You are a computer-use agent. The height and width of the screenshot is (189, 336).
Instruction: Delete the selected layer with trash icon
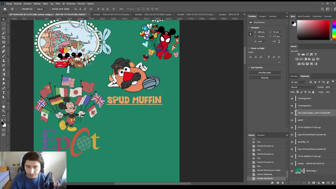tap(333, 183)
